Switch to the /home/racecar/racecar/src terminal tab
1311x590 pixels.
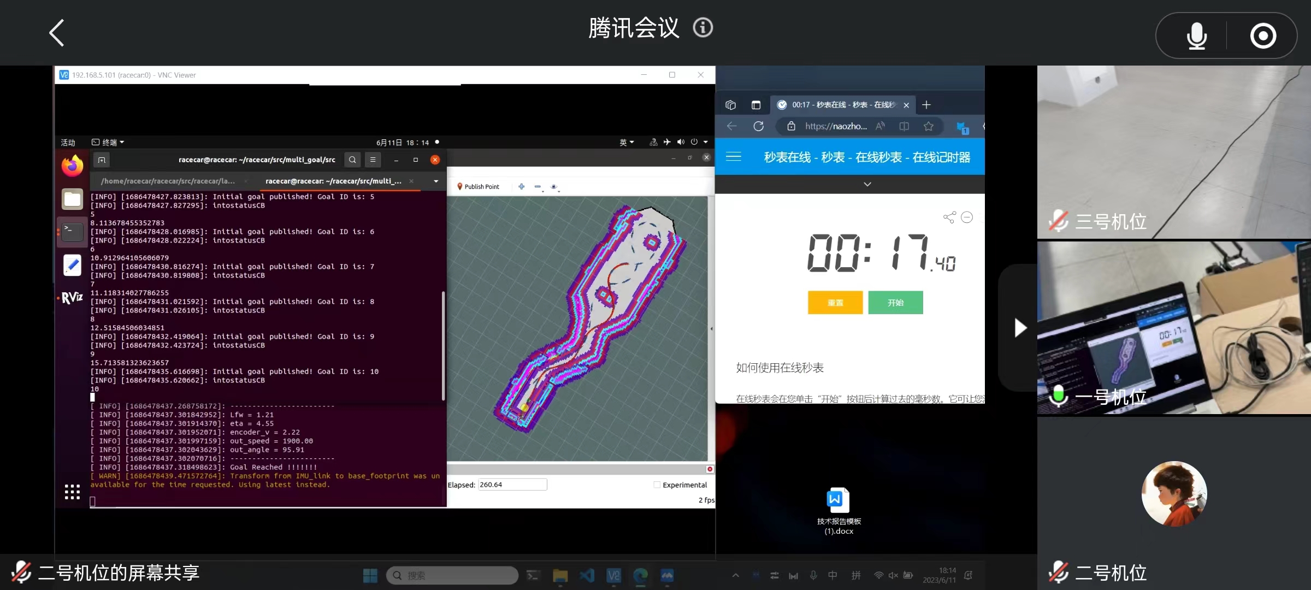pos(168,181)
